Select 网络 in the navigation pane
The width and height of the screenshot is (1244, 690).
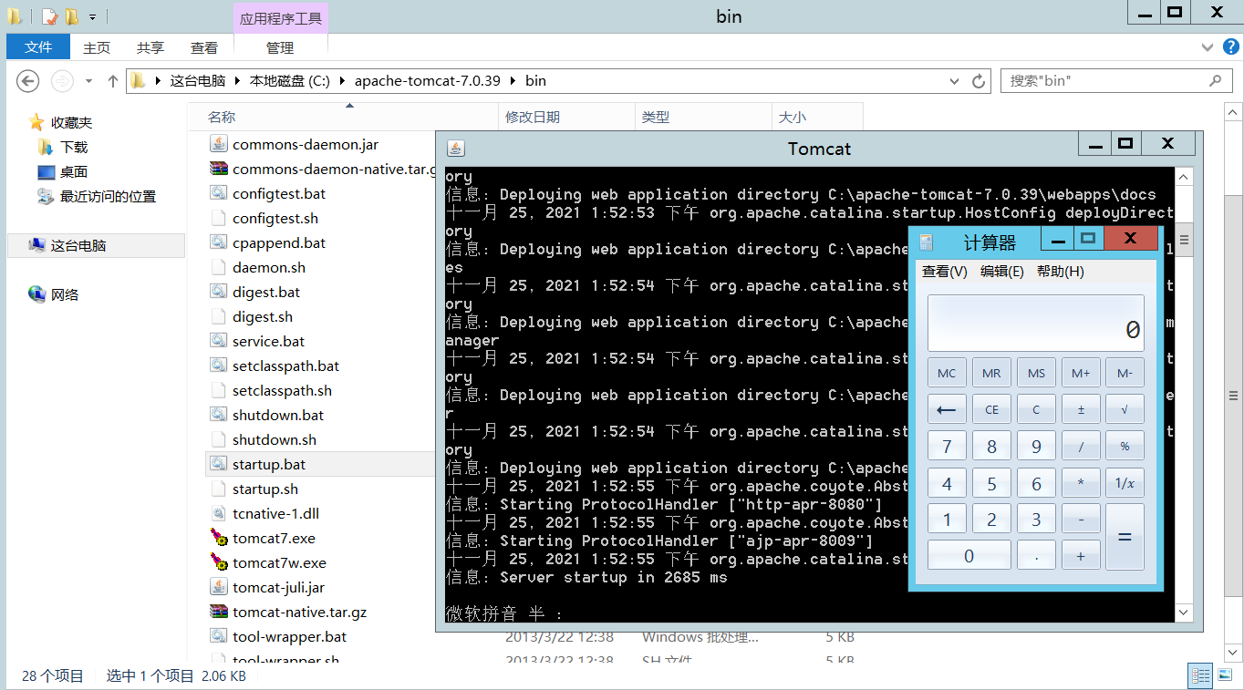point(65,294)
